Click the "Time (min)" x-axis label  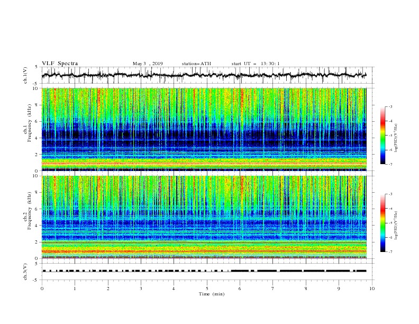point(212,294)
